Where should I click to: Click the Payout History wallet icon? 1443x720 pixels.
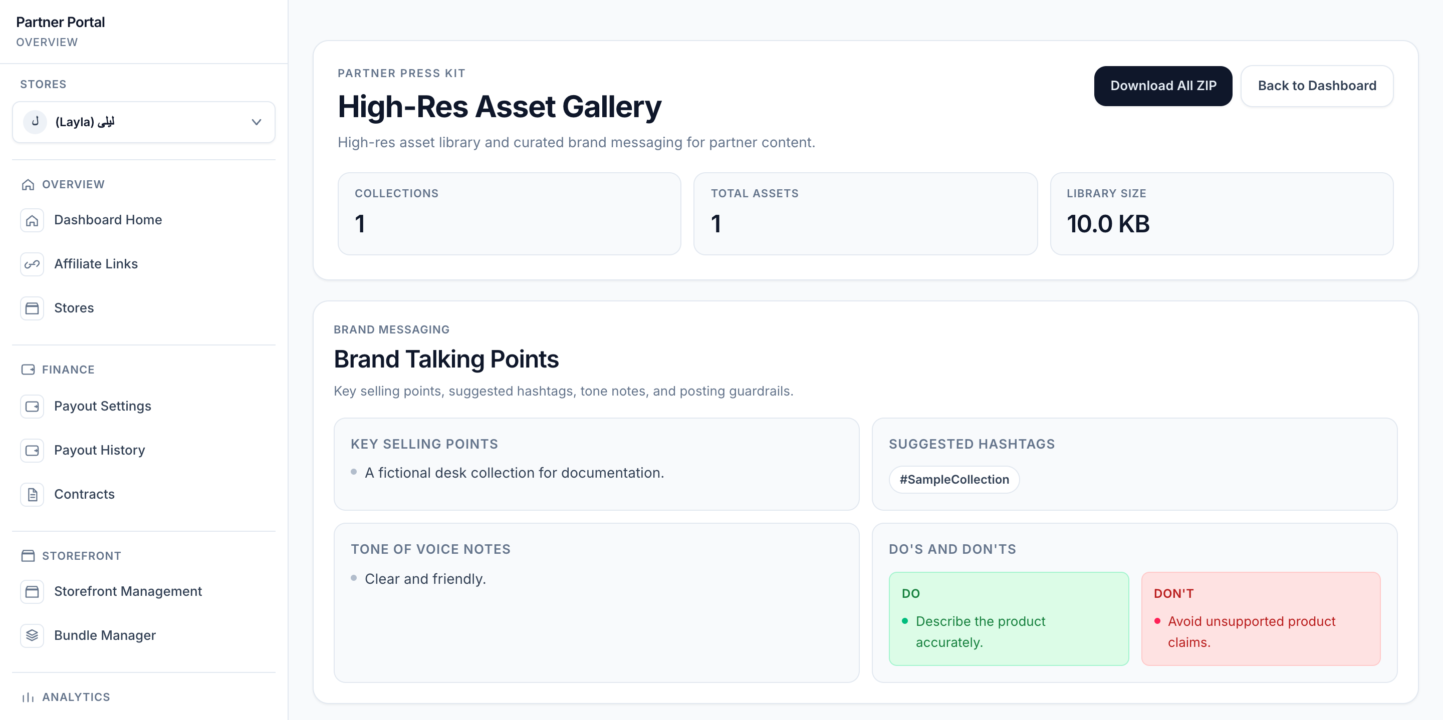pyautogui.click(x=32, y=451)
